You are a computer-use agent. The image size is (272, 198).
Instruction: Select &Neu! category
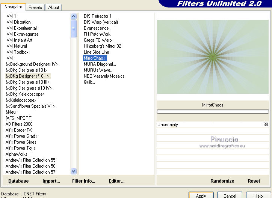click(11, 112)
